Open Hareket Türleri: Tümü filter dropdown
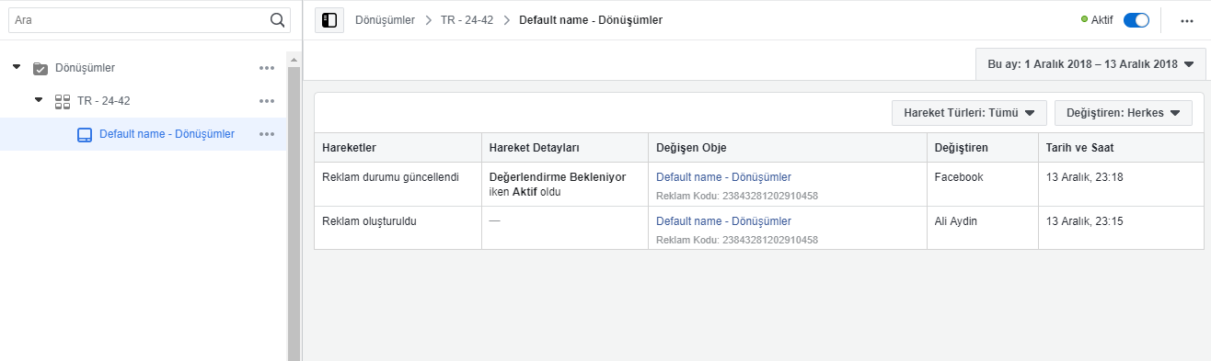Screen dimensions: 1211x361 coord(970,113)
